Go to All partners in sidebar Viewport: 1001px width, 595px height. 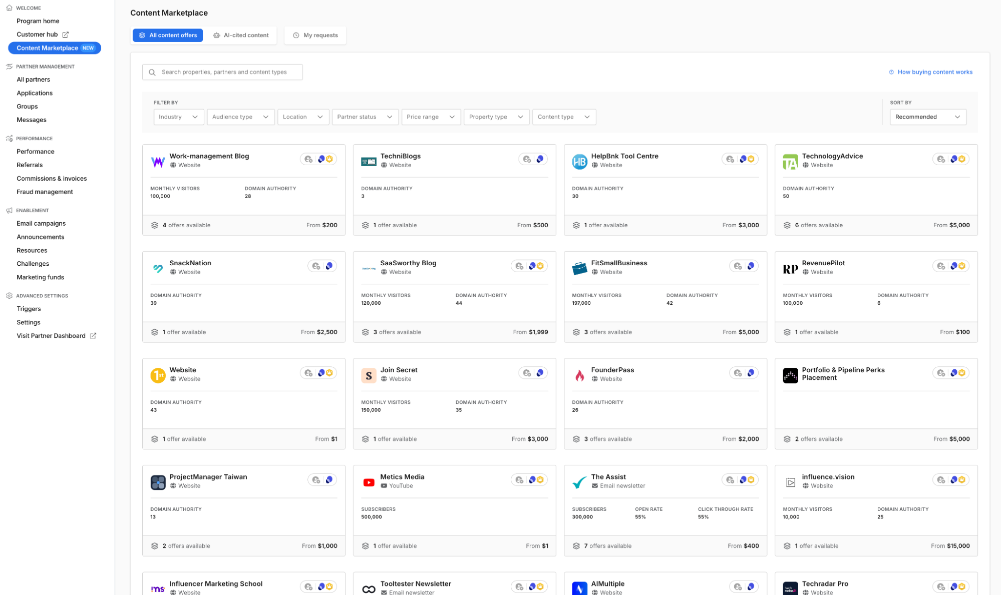coord(33,80)
